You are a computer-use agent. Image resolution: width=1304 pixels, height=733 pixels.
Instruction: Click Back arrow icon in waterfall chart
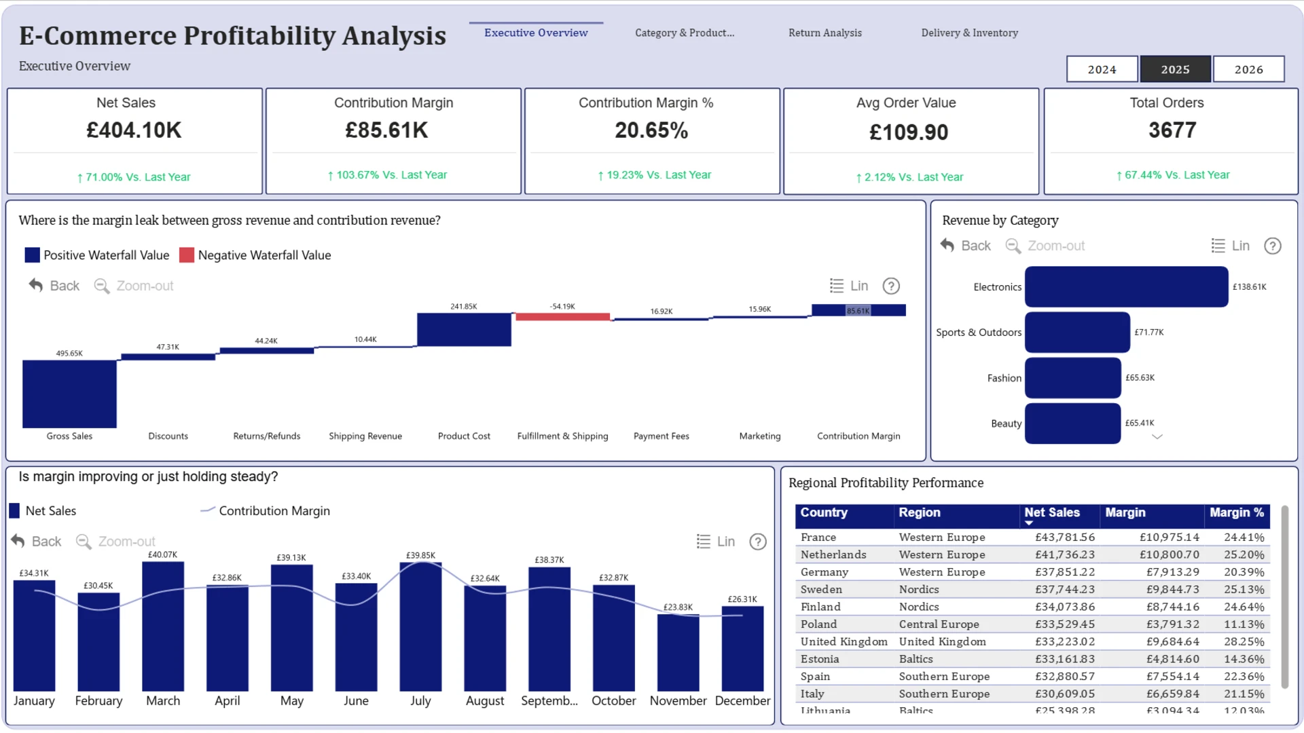(36, 286)
